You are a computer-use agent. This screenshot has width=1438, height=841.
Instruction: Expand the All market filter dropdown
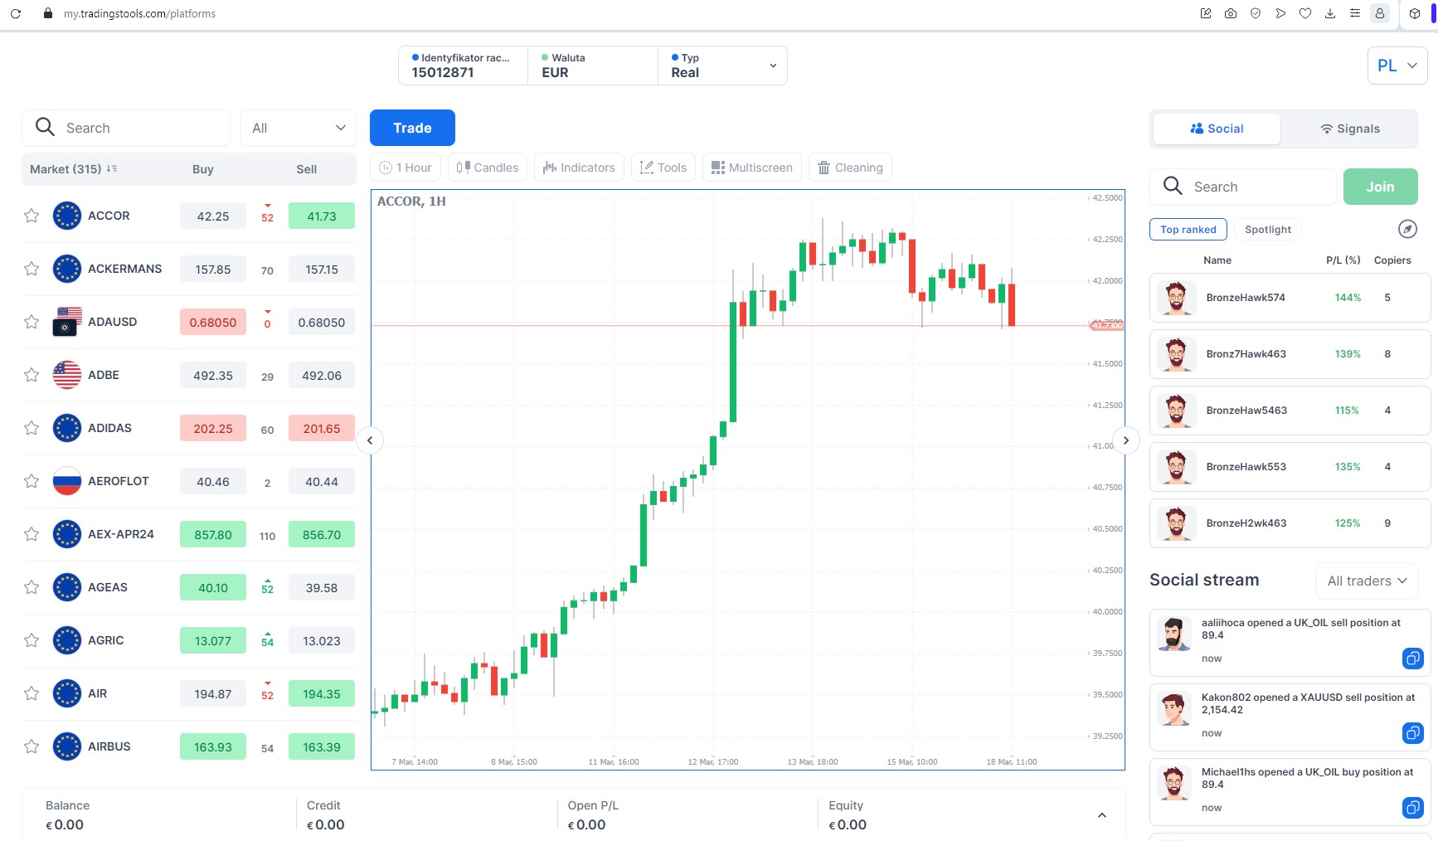tap(299, 128)
